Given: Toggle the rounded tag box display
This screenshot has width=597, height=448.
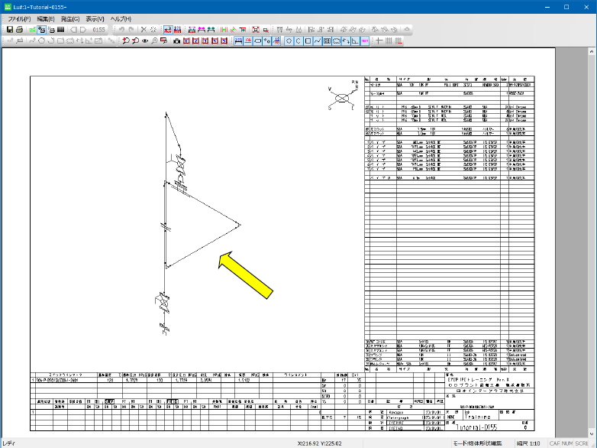Looking at the screenshot, I should point(258,41).
